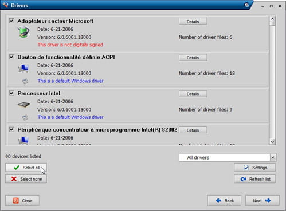Open the All drivers filter dropdown

pyautogui.click(x=228, y=157)
